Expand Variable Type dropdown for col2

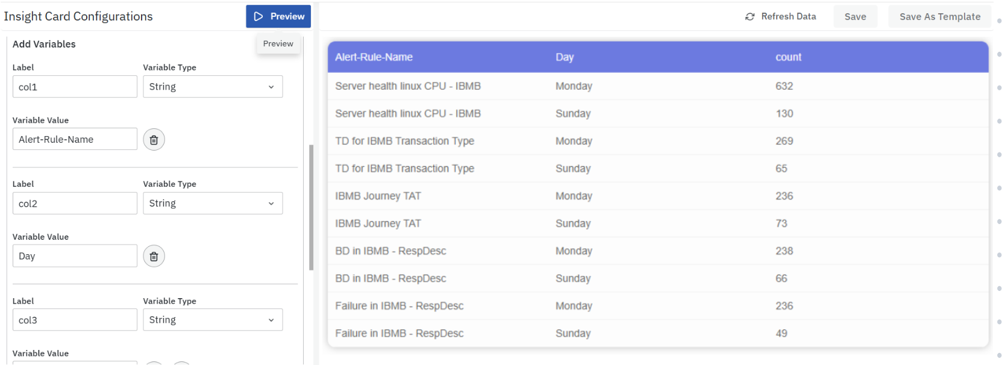point(212,204)
